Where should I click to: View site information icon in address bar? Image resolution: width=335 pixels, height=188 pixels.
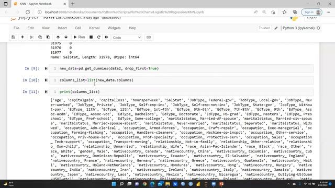click(40, 12)
